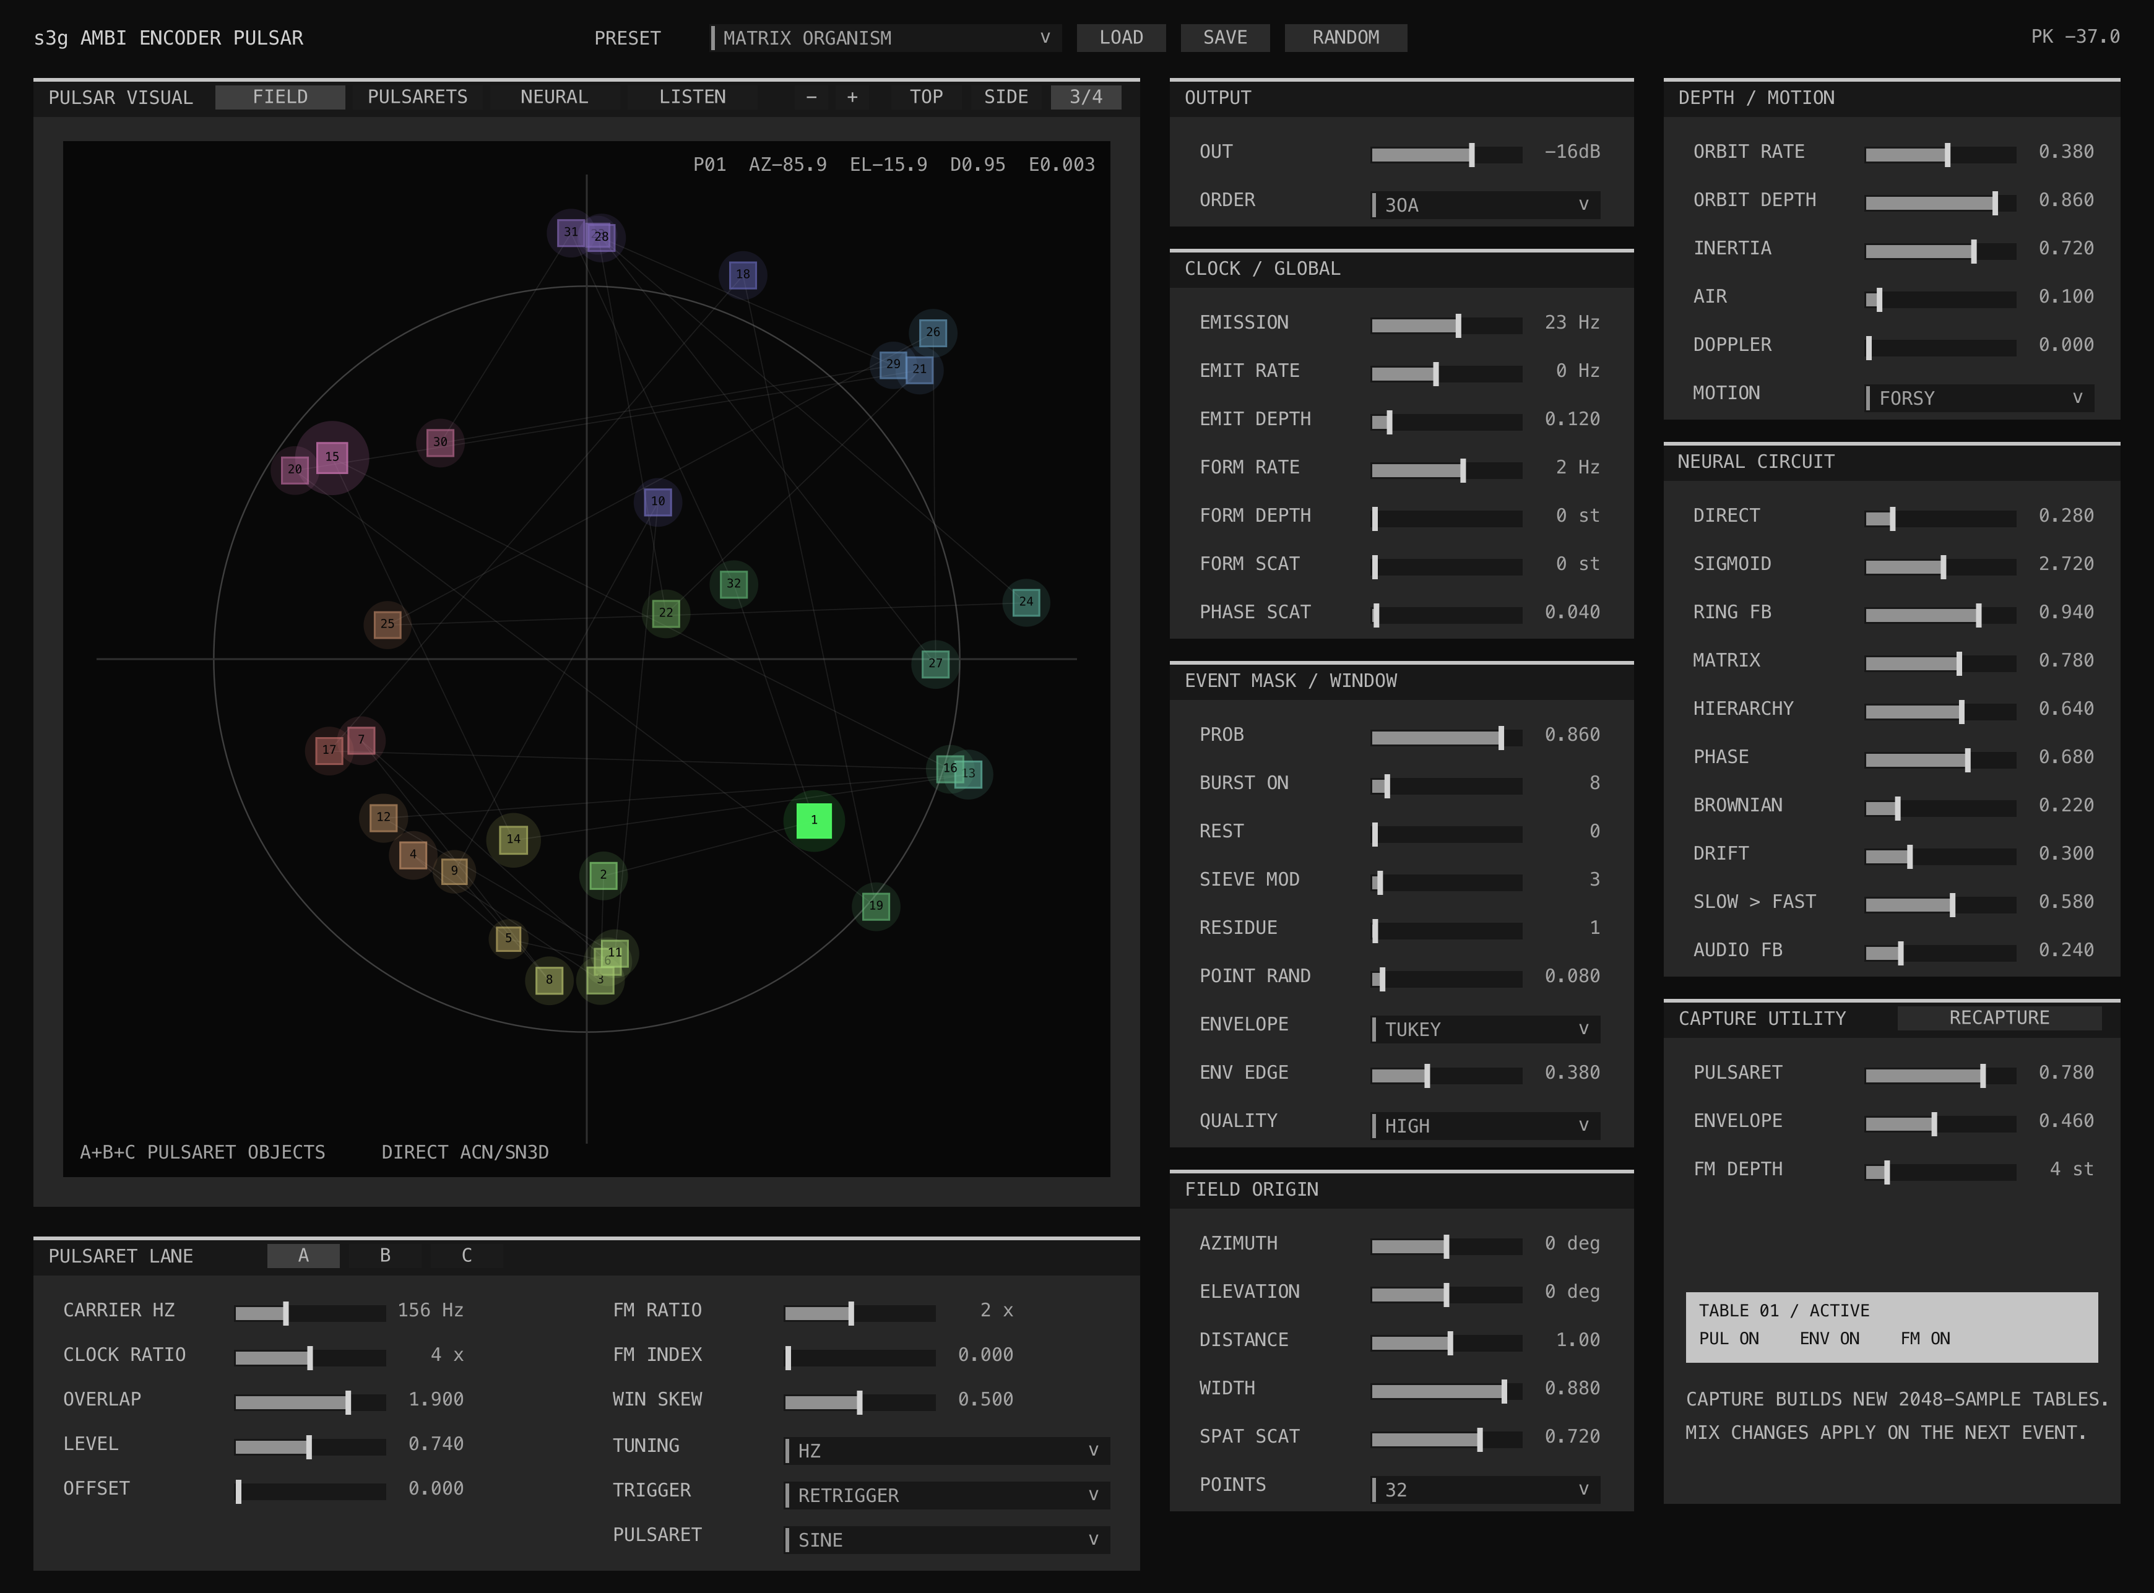Select pulsaret node 27
The image size is (2154, 1593).
coord(935,663)
